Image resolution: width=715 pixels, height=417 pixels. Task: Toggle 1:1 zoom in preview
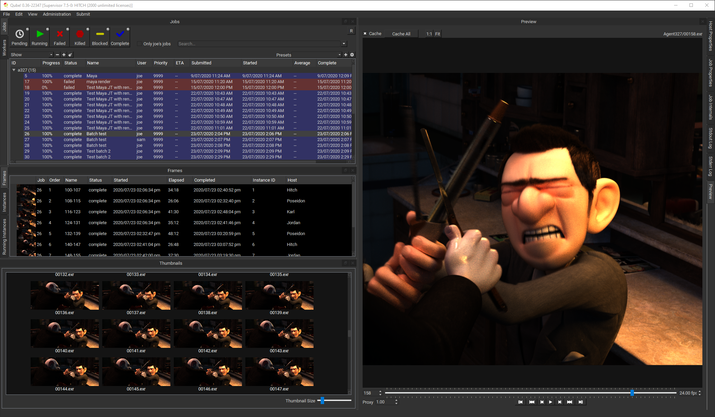(x=429, y=34)
